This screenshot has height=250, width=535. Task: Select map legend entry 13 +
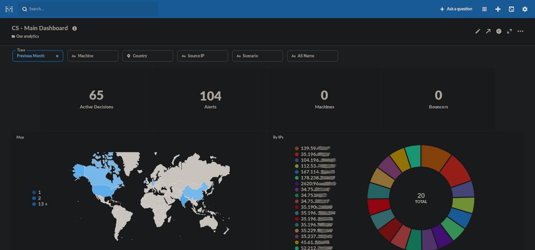[x=40, y=204]
